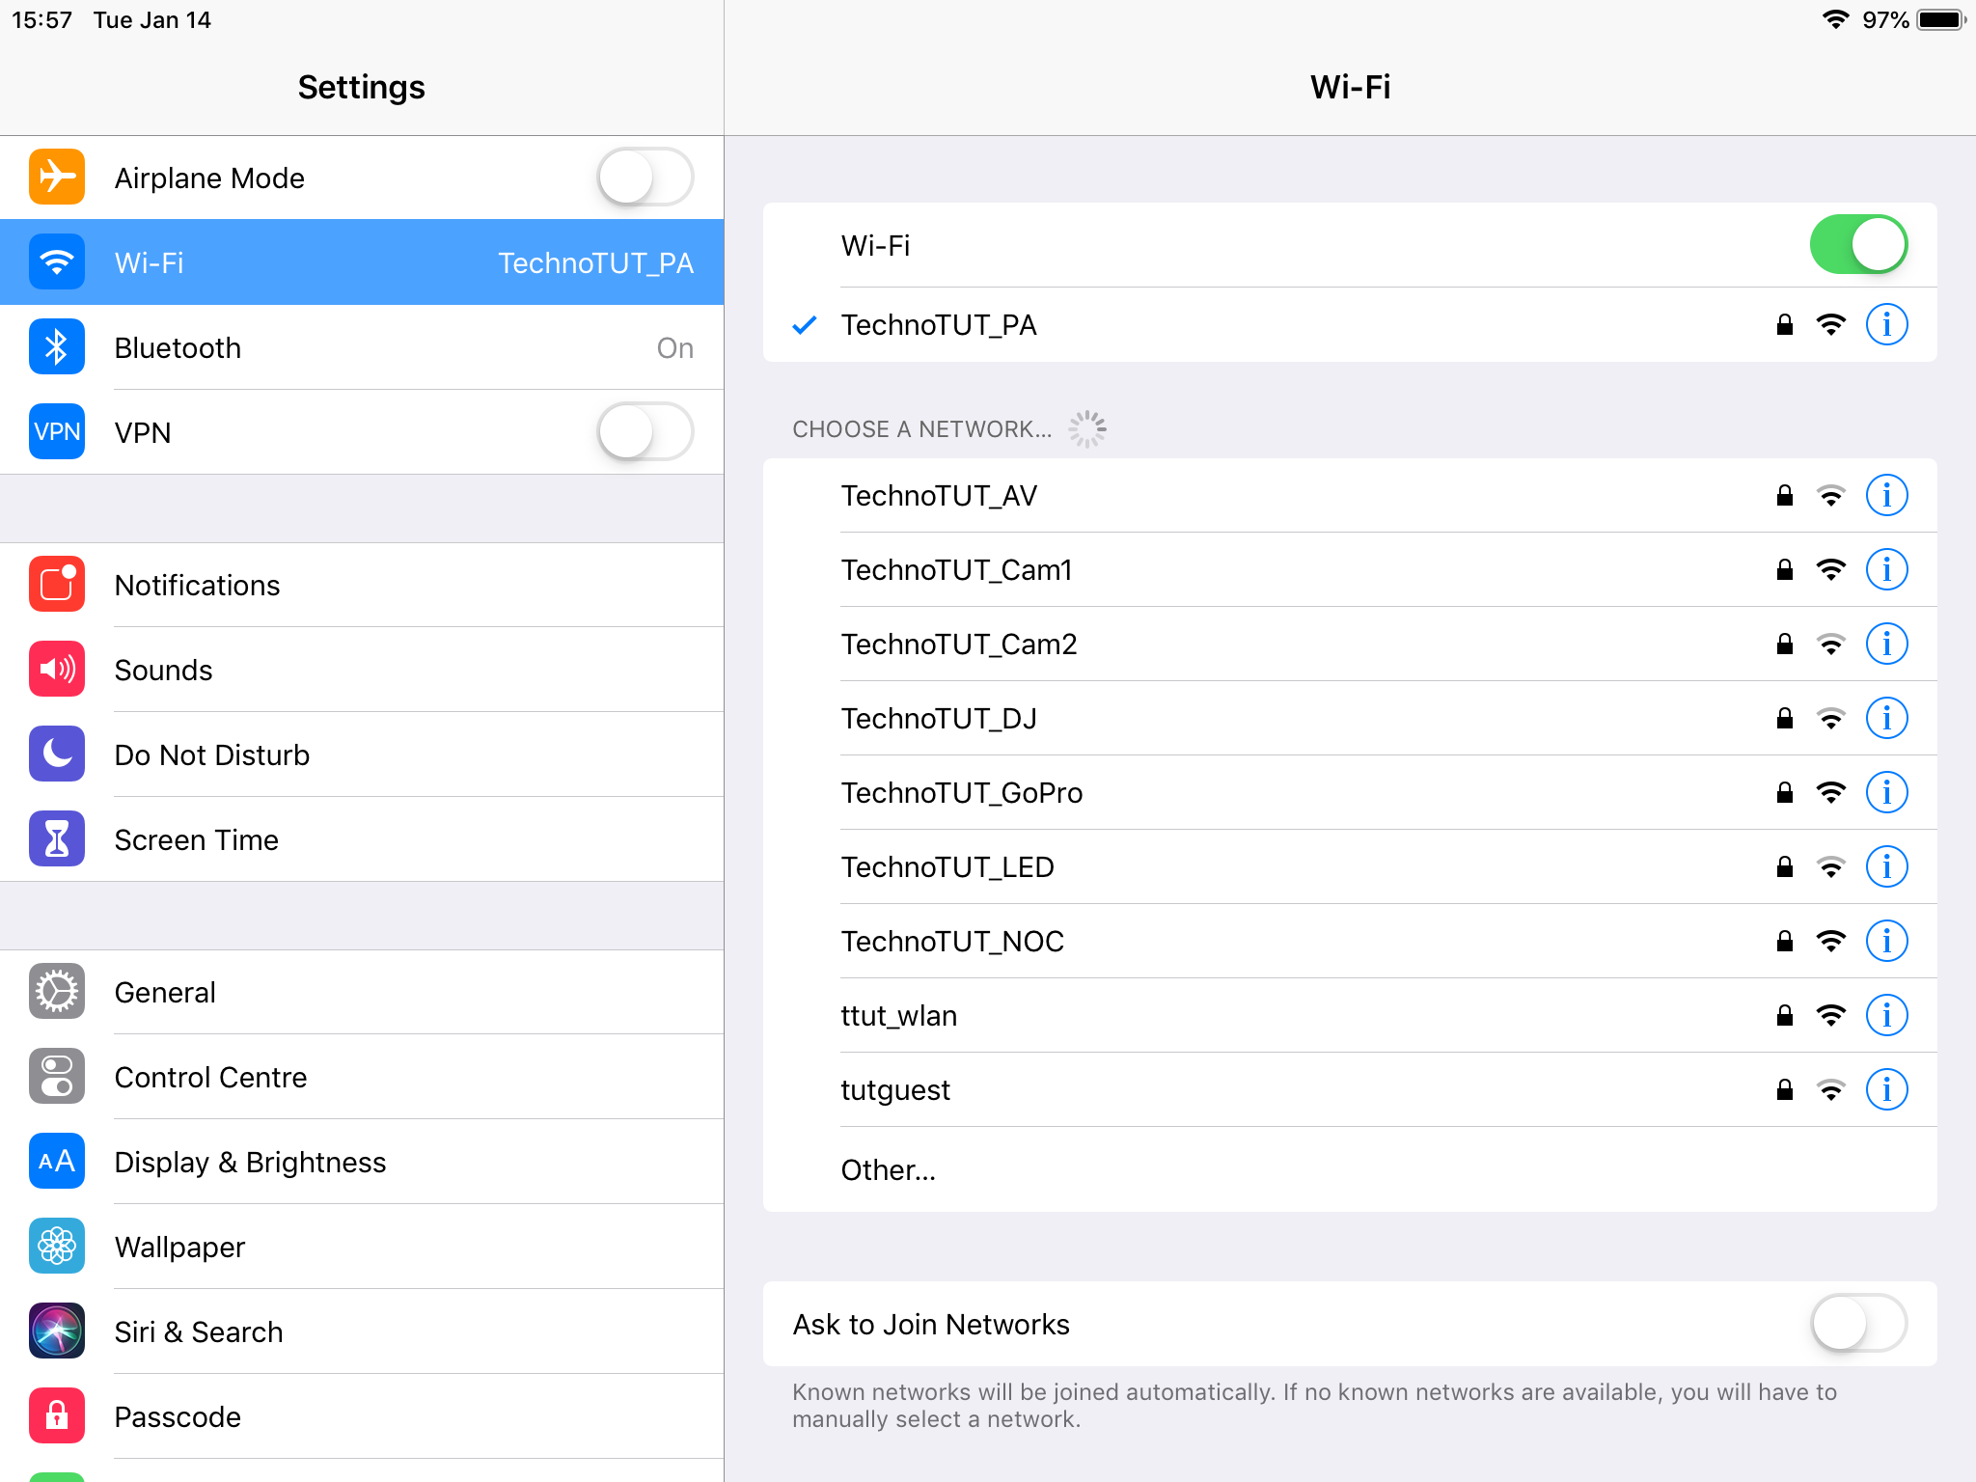This screenshot has width=1976, height=1482.
Task: Tap the Wallpaper flower icon
Action: click(57, 1247)
